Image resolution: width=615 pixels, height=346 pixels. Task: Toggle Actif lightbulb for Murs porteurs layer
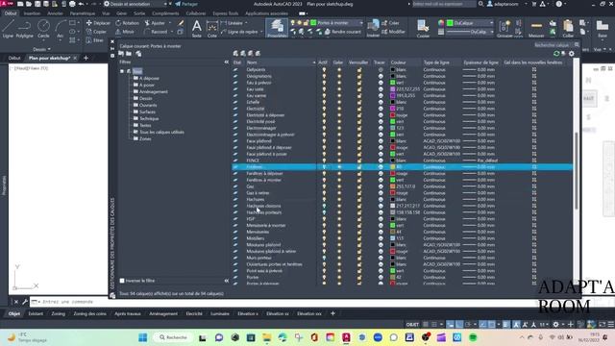pyautogui.click(x=324, y=258)
